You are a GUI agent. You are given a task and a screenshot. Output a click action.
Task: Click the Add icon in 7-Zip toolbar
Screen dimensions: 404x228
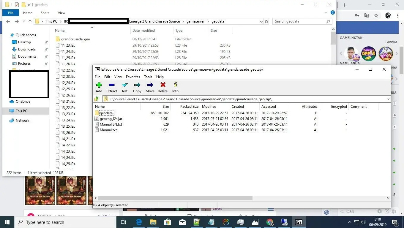click(x=99, y=85)
